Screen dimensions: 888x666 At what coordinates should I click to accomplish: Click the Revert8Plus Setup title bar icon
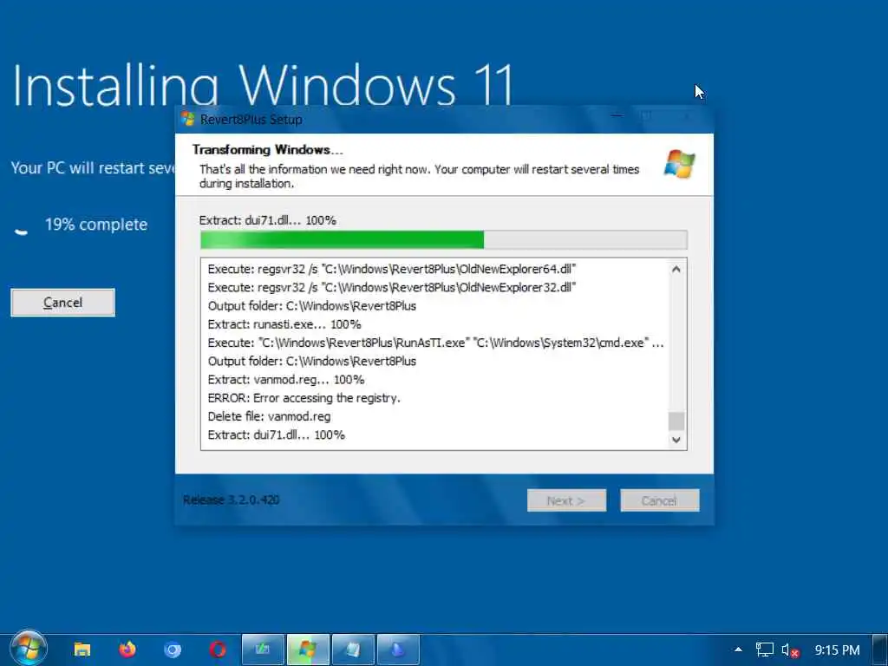tap(188, 119)
